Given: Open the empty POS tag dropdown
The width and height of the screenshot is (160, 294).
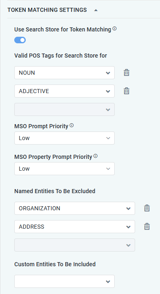Looking at the screenshot, I should (x=64, y=109).
